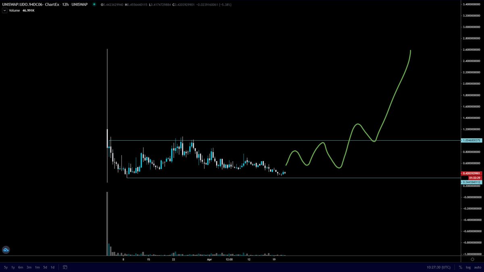Collapse the indicator legend chevron beside Volume

click(4, 11)
